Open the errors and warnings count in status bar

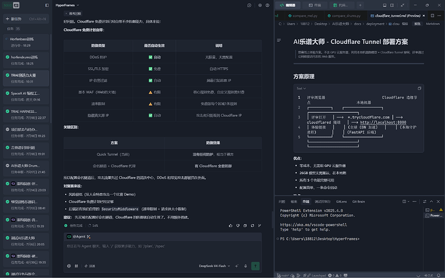[x=335, y=275]
